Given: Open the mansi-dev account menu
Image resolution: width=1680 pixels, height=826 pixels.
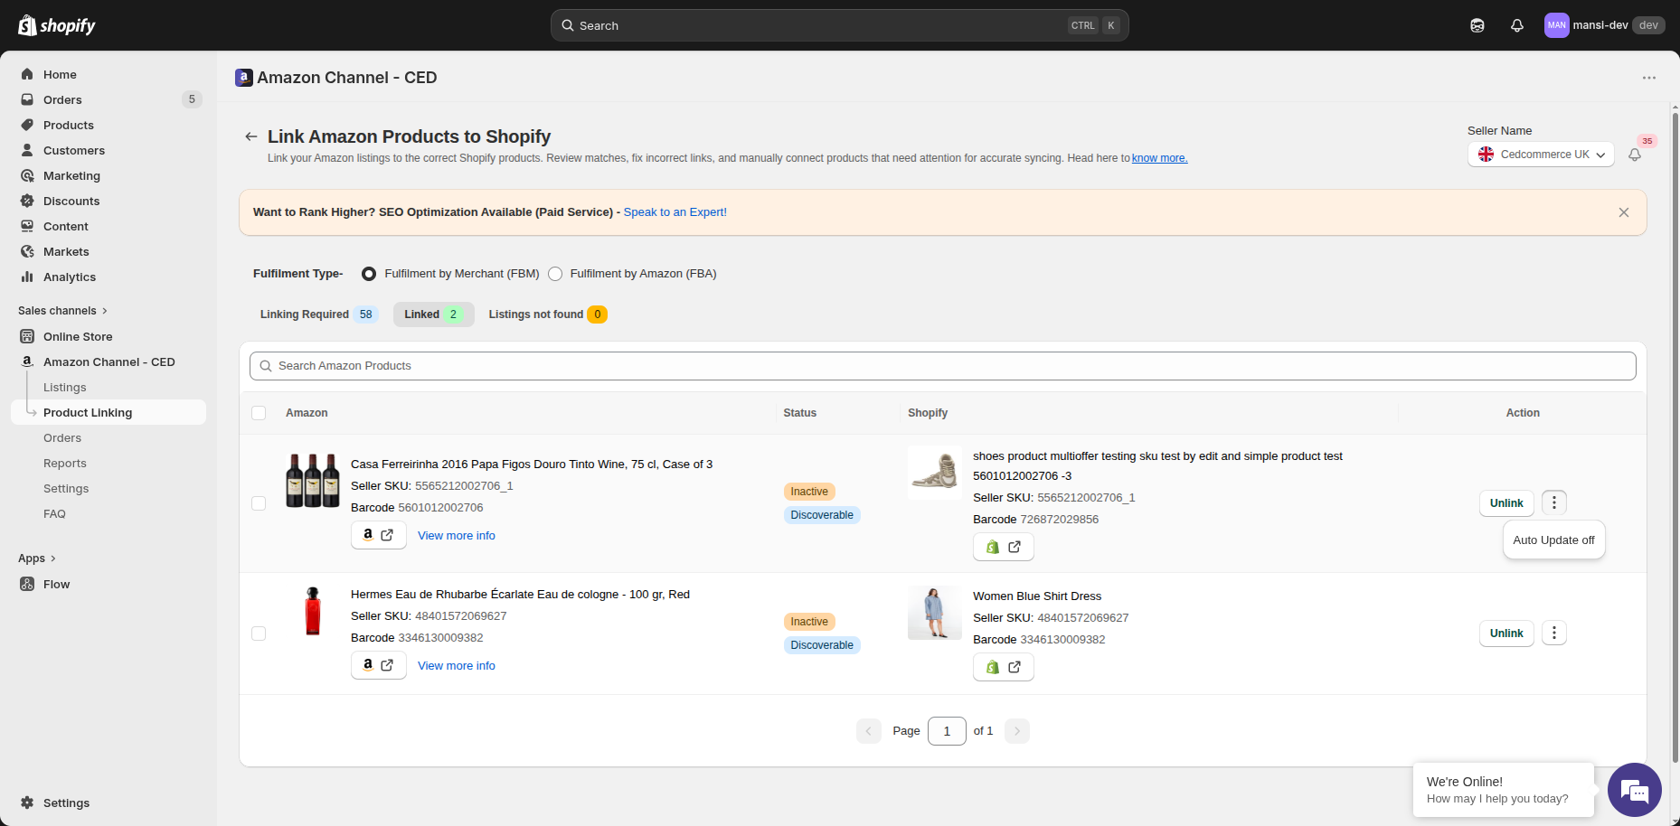Looking at the screenshot, I should coord(1604,25).
